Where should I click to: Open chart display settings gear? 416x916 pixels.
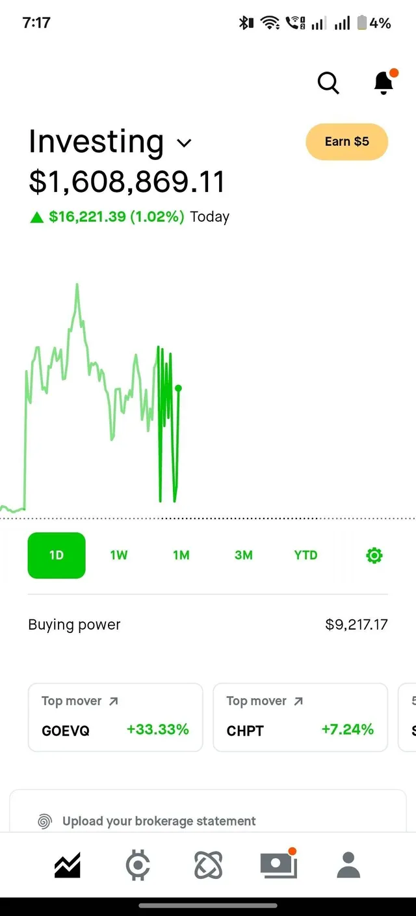[x=374, y=555]
